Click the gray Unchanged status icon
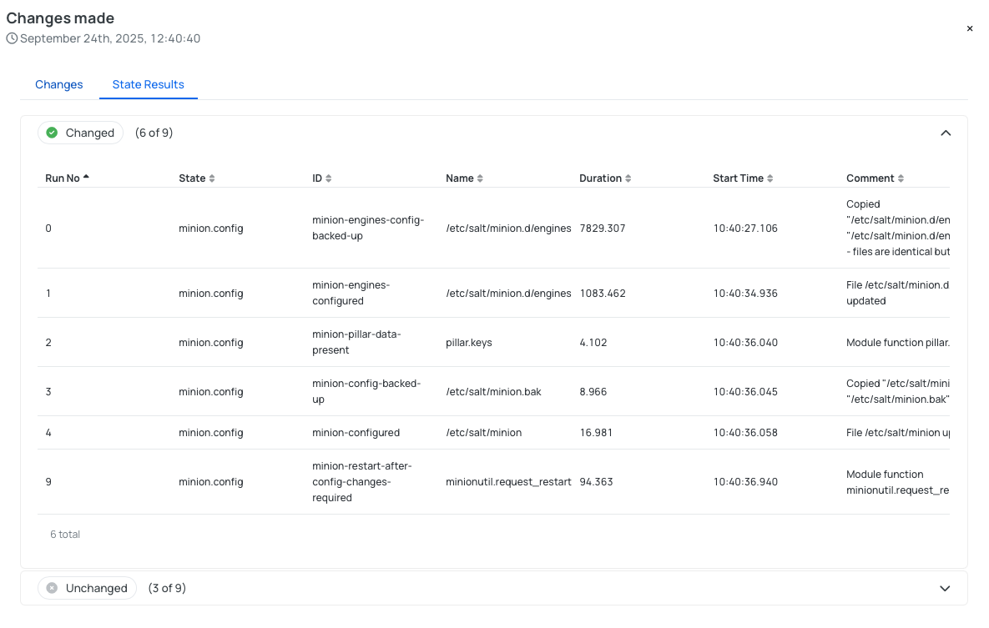989x628 pixels. (x=52, y=588)
